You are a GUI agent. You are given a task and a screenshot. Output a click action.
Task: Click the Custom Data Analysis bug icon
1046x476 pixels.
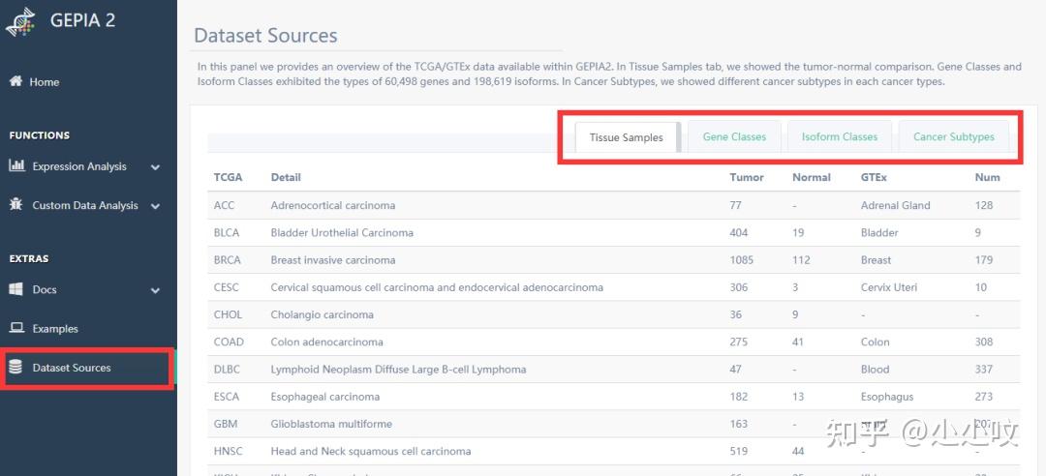tap(15, 205)
